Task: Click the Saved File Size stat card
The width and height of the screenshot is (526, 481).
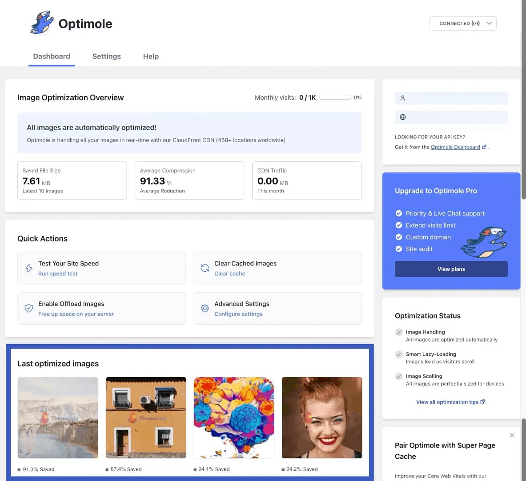Action: (72, 180)
